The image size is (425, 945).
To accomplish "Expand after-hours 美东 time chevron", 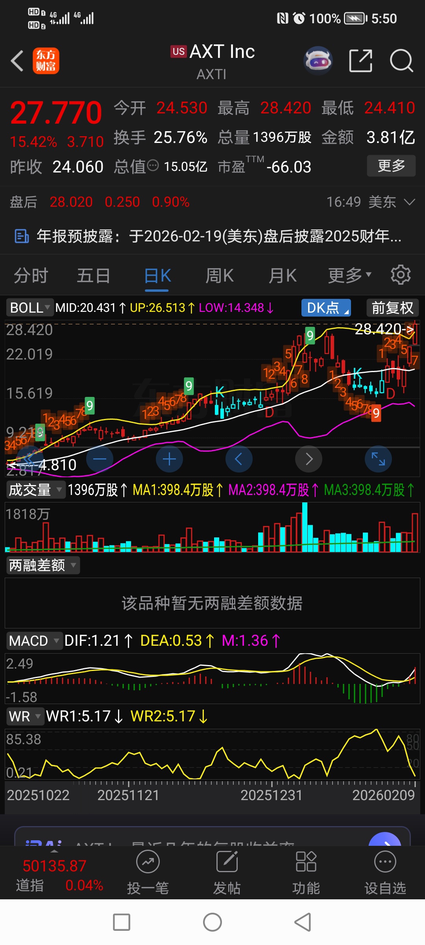I will 410,202.
